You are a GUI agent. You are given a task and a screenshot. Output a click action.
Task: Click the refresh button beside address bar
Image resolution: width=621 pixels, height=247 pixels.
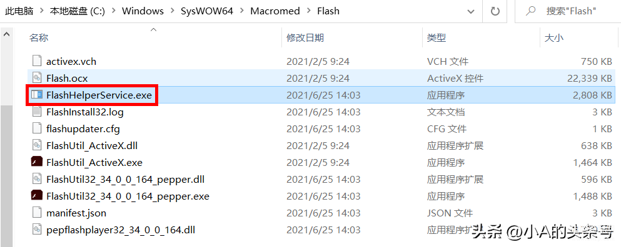click(495, 11)
